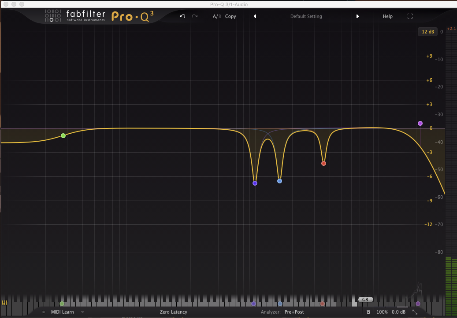Click the FabFilter logo icon

coord(53,16)
